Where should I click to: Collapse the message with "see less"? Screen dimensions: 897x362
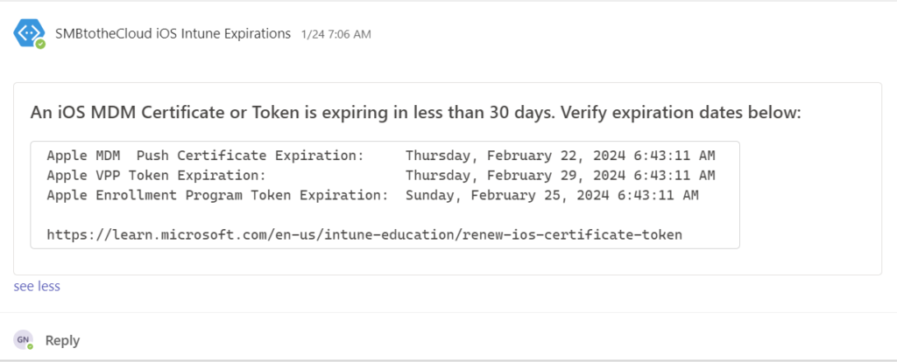pyautogui.click(x=37, y=286)
